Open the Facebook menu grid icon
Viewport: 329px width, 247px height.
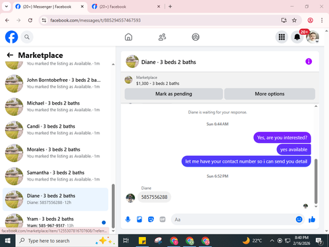(282, 37)
